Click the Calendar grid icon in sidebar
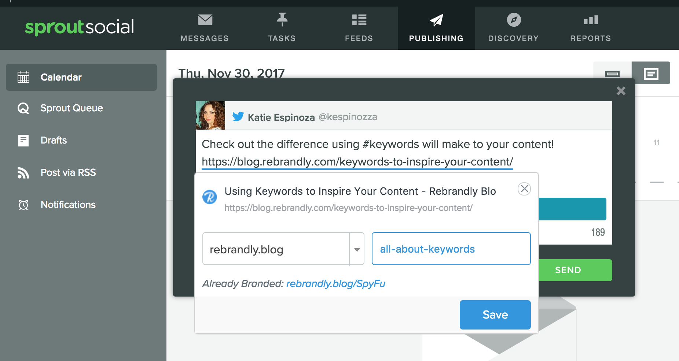 pos(23,77)
